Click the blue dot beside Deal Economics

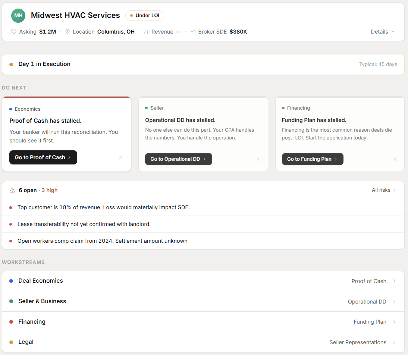click(11, 281)
